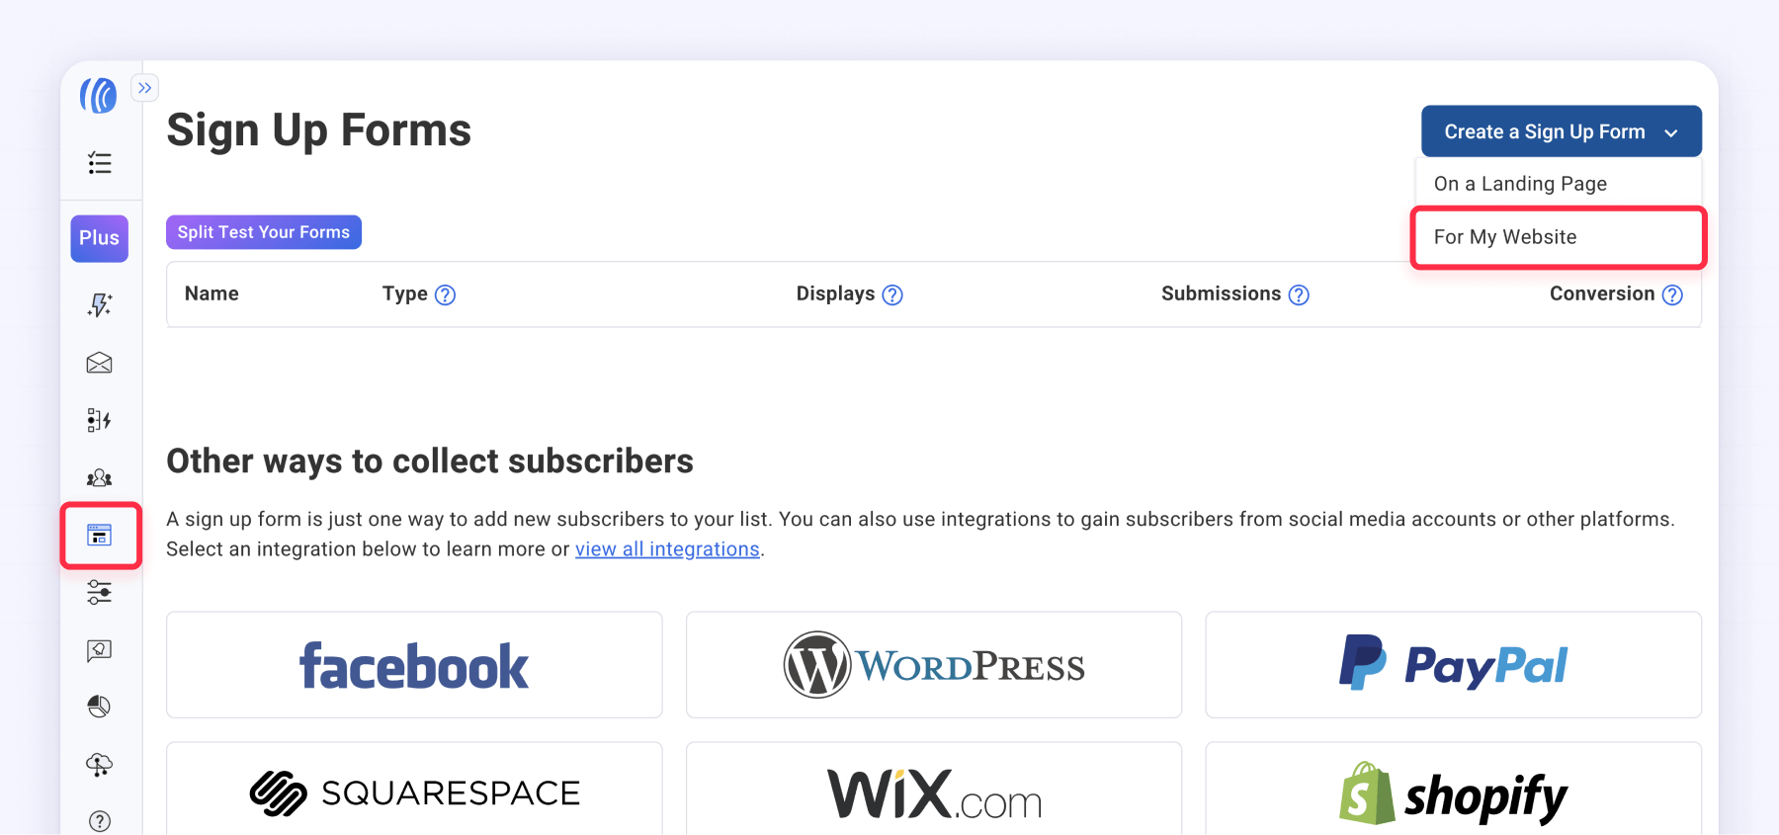This screenshot has height=835, width=1779.
Task: Follow the view all integrations link
Action: click(x=667, y=549)
